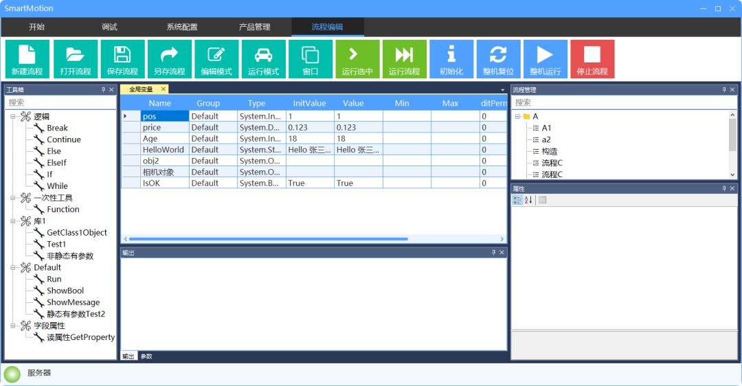
Task: Pin the 输出 output panel
Action: (x=493, y=253)
